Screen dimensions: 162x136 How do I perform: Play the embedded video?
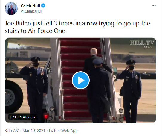point(81,80)
